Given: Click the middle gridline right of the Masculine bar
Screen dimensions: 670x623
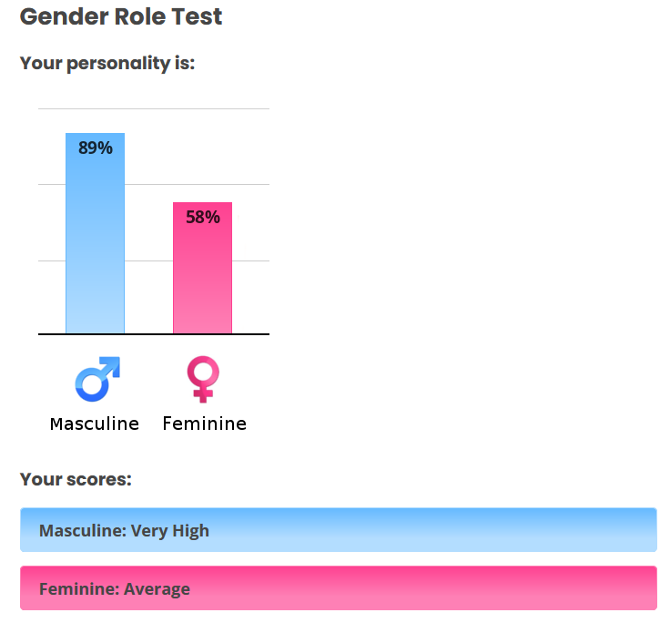Looking at the screenshot, I should (x=148, y=184).
